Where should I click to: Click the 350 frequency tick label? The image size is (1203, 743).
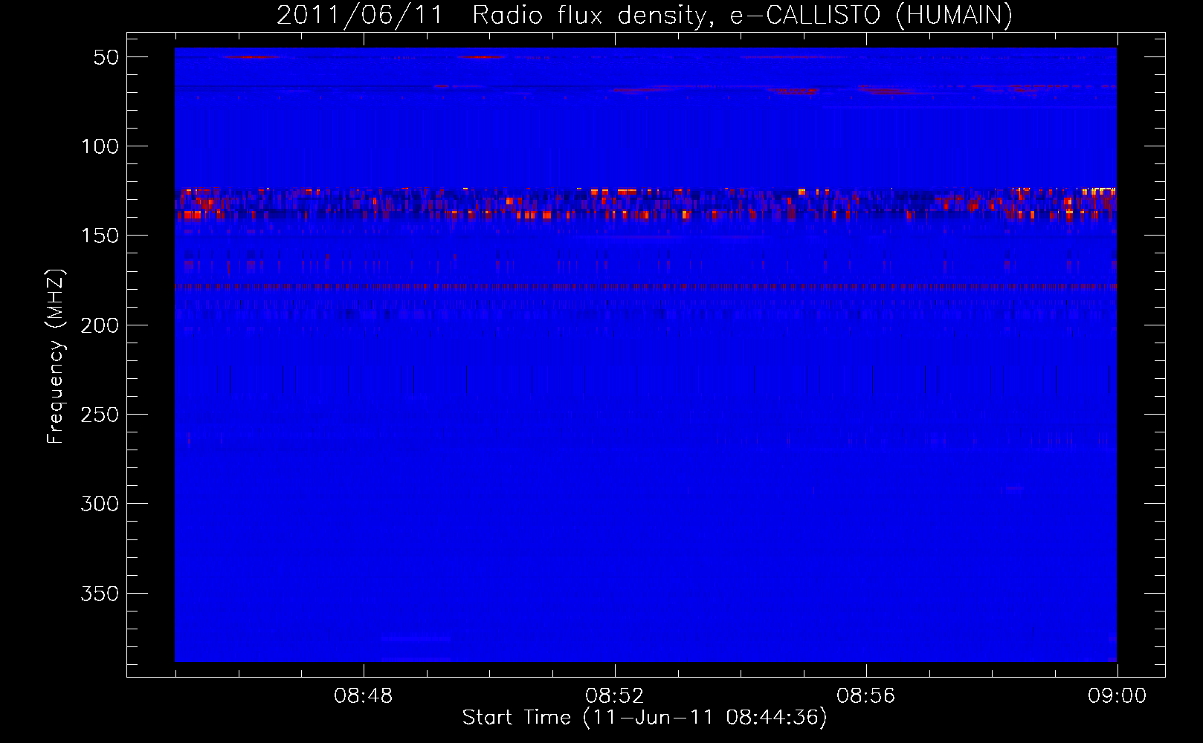point(100,594)
